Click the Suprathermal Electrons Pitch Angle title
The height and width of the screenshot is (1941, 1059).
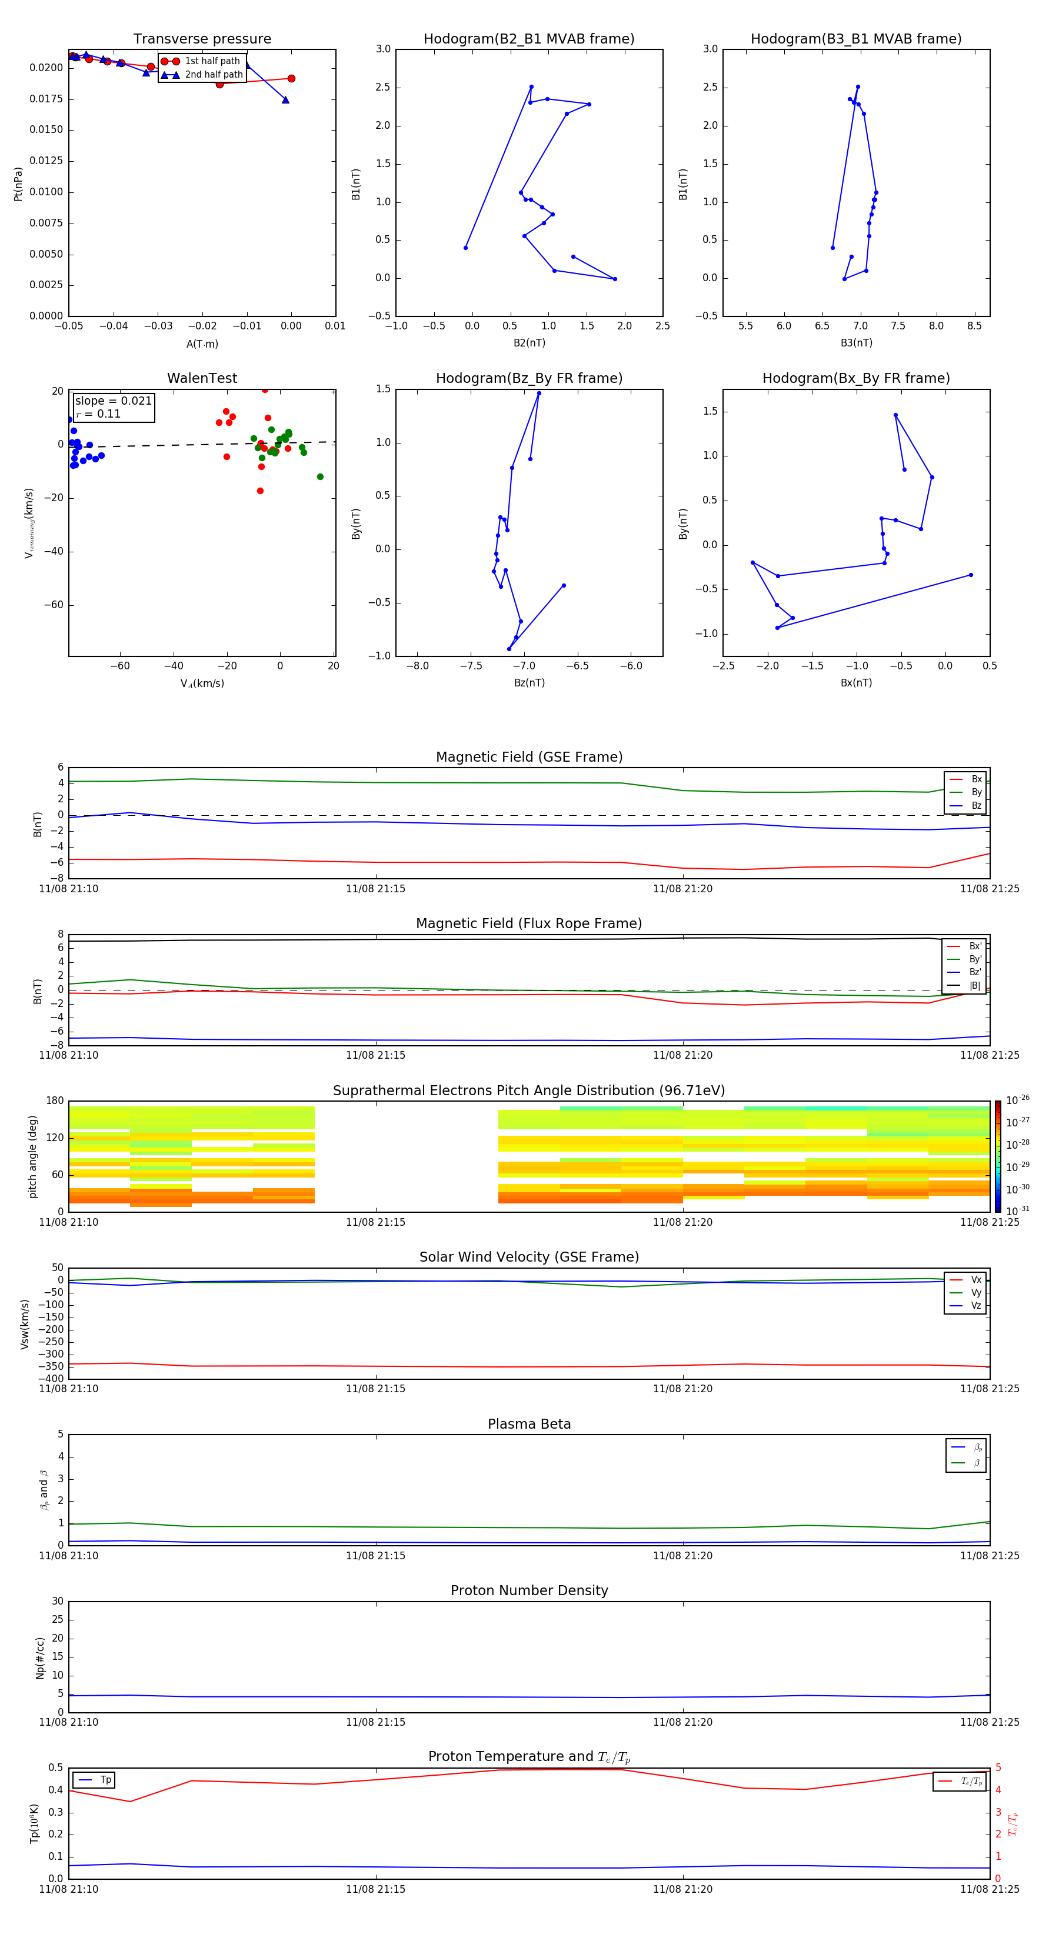click(529, 1090)
